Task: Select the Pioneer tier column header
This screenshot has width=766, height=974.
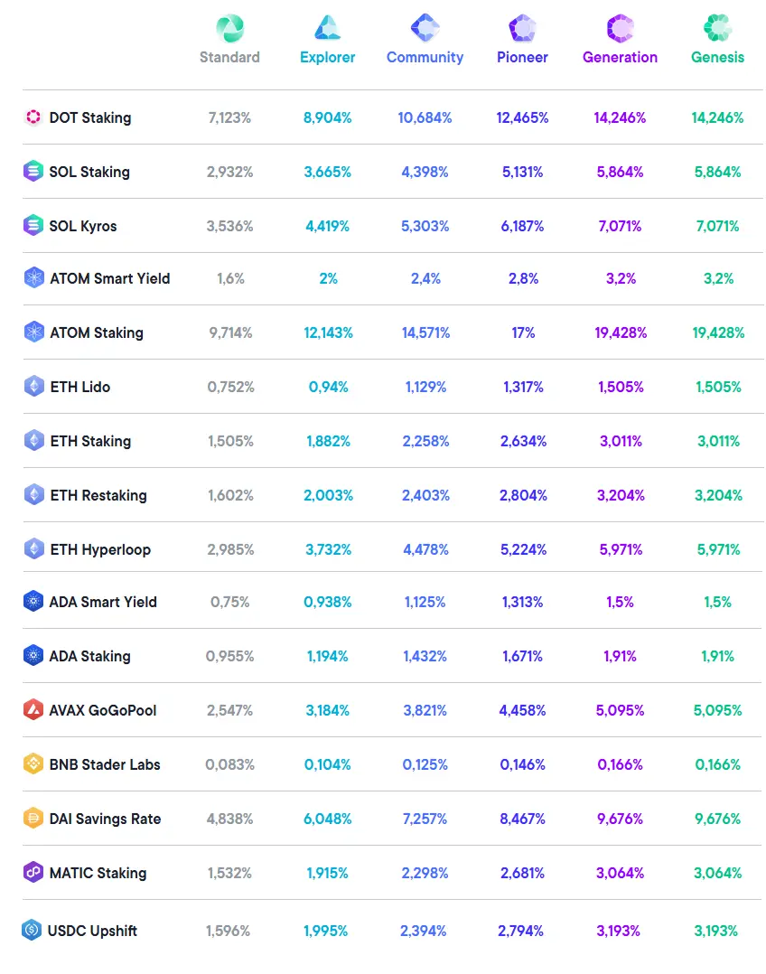Action: tap(522, 57)
